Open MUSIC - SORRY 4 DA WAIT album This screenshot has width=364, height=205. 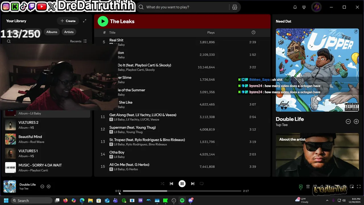[47, 167]
